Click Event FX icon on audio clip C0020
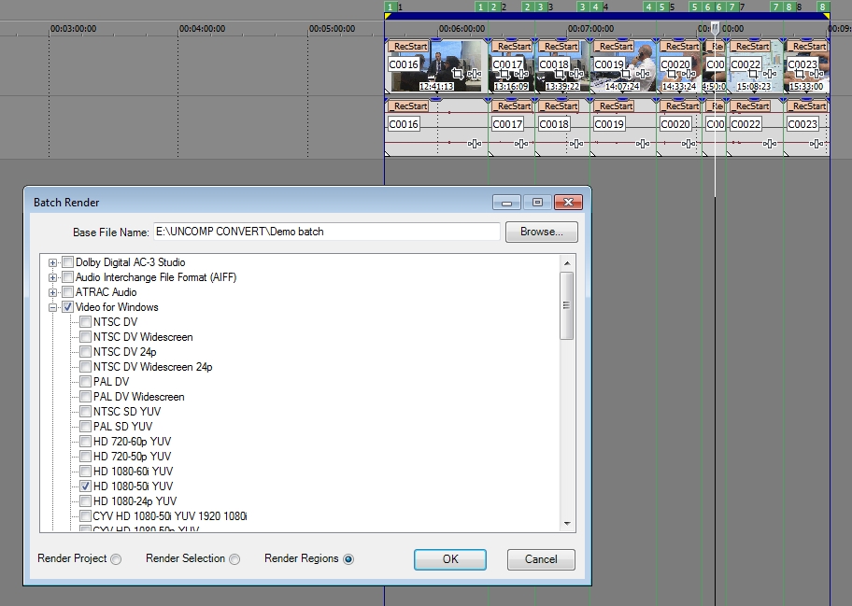The height and width of the screenshot is (606, 852). pos(689,143)
